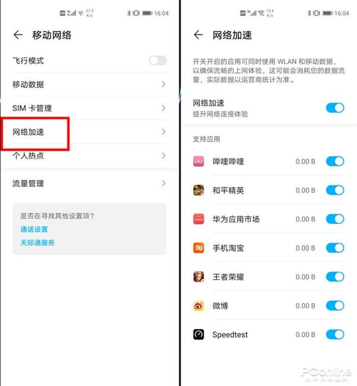Click the 微博 app icon

point(198,306)
